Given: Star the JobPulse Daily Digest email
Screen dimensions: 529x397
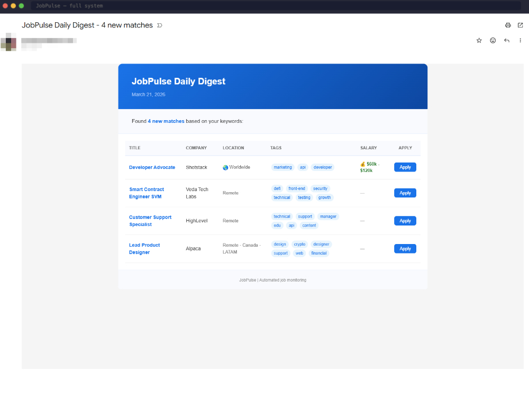Looking at the screenshot, I should [479, 40].
